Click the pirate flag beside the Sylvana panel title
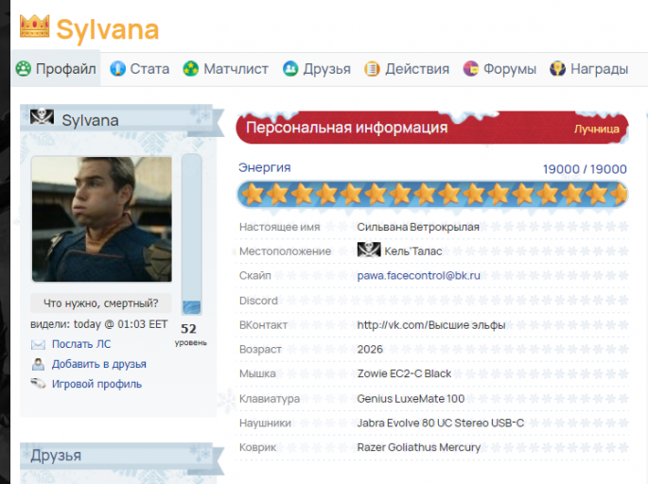Screen dimensions: 648x484 43,117
